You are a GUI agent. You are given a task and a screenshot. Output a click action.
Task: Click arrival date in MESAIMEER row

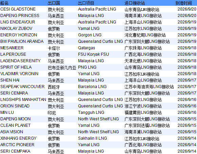187,48
